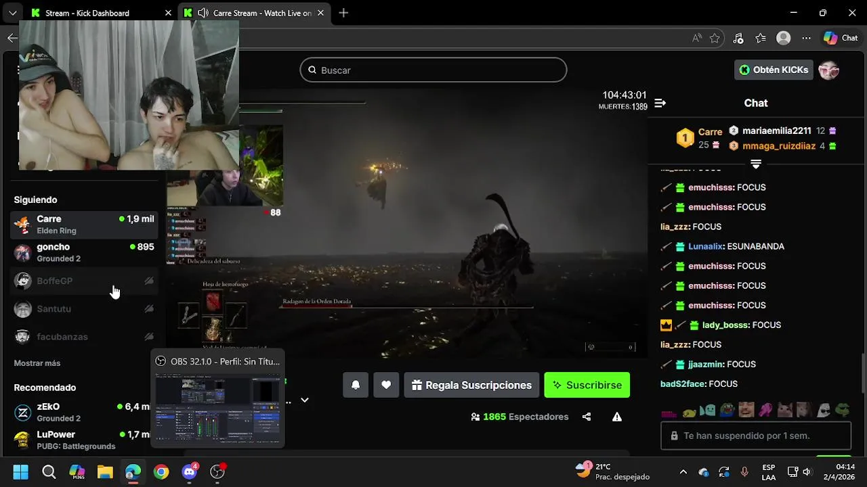Open goncho channel playing Grounded 2
This screenshot has height=487, width=867.
(x=84, y=252)
